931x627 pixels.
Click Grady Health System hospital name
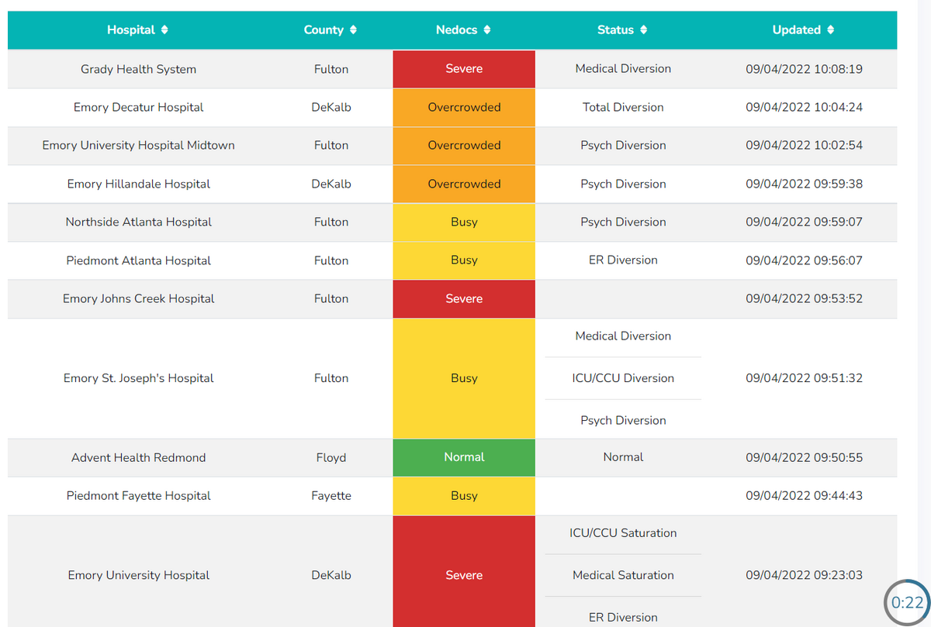[138, 69]
